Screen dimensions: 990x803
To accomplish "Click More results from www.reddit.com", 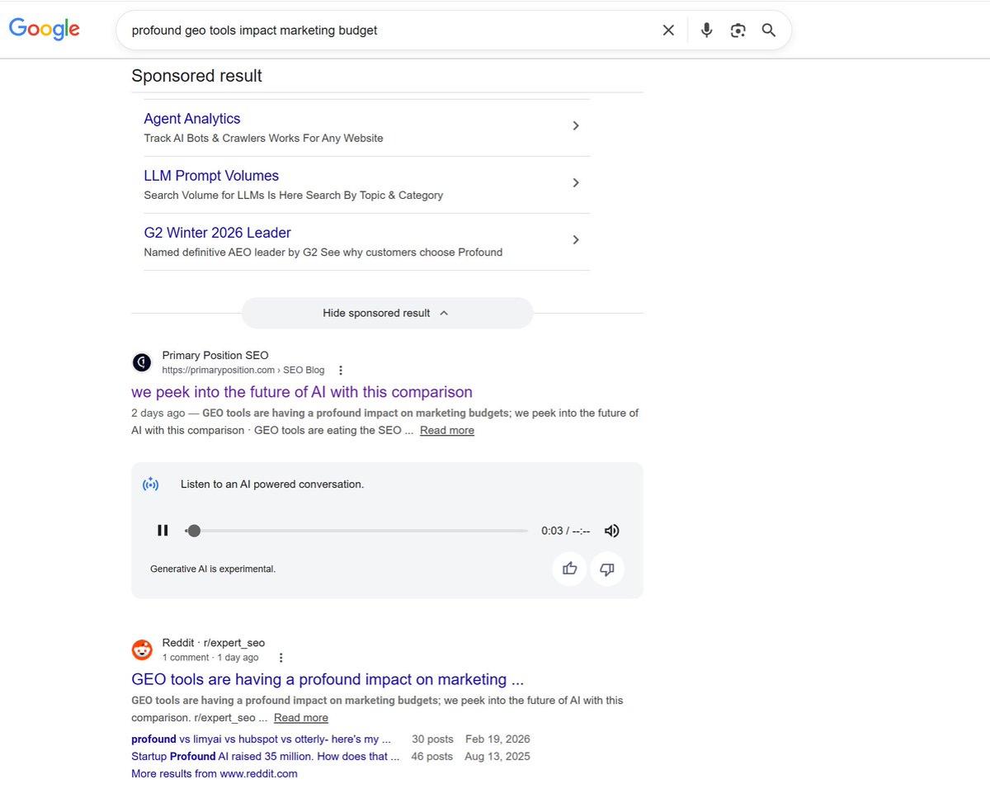I will [x=214, y=773].
